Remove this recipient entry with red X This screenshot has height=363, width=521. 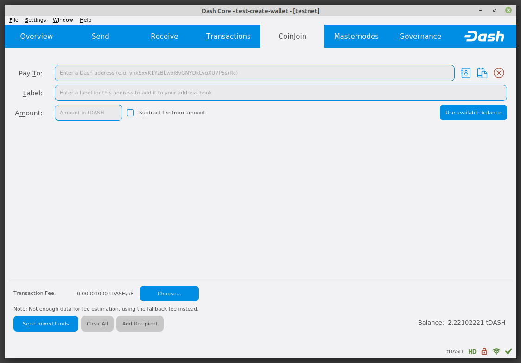click(x=499, y=73)
